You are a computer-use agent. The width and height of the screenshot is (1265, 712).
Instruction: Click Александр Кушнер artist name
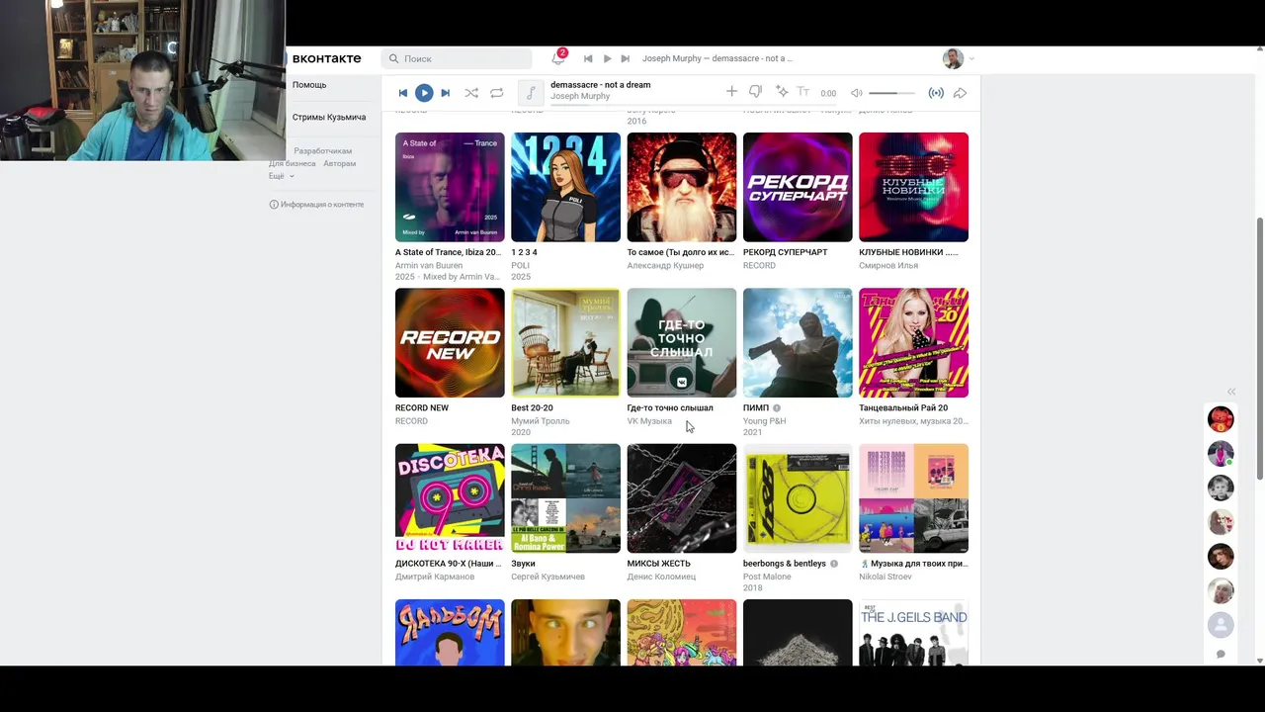(x=665, y=265)
